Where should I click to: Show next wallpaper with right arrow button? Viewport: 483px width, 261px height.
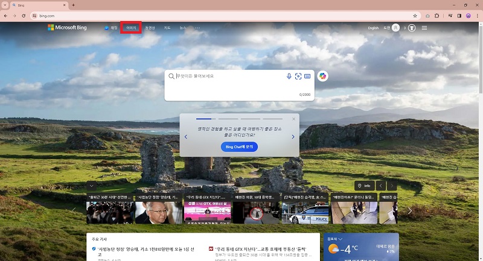392,186
